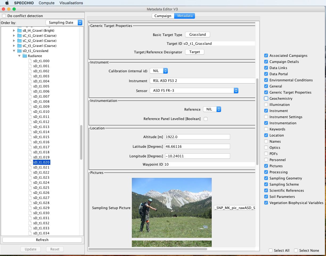Click the Instrument name field
The image size is (326, 256).
point(202,81)
